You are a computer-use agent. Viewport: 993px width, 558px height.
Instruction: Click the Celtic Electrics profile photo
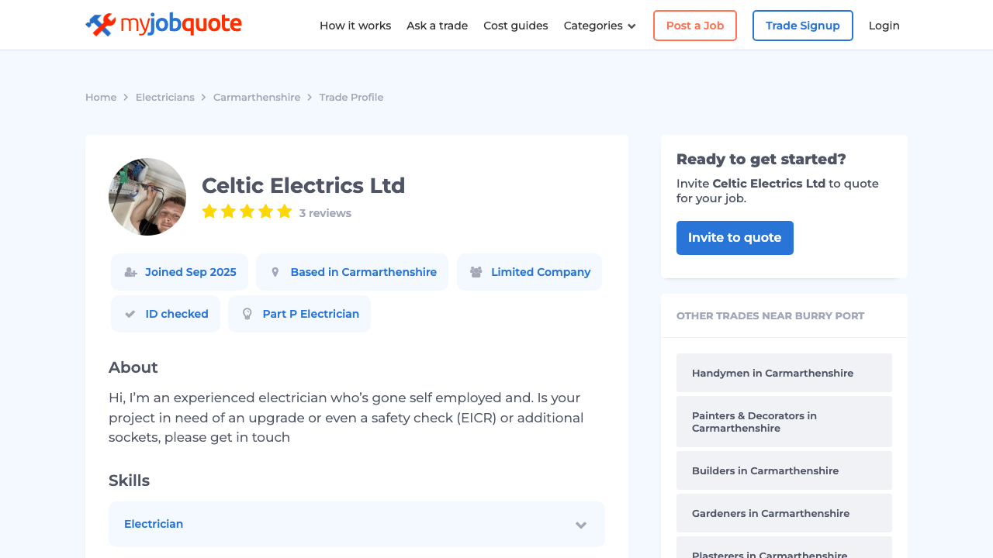[147, 196]
